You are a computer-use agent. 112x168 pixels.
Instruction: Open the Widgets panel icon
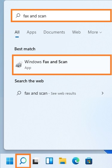(49, 161)
